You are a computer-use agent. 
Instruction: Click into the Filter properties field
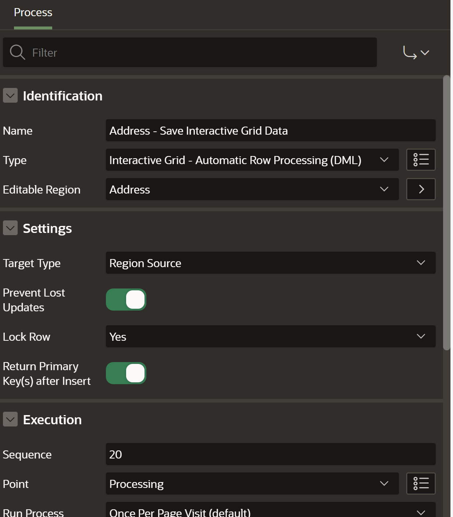tap(202, 52)
